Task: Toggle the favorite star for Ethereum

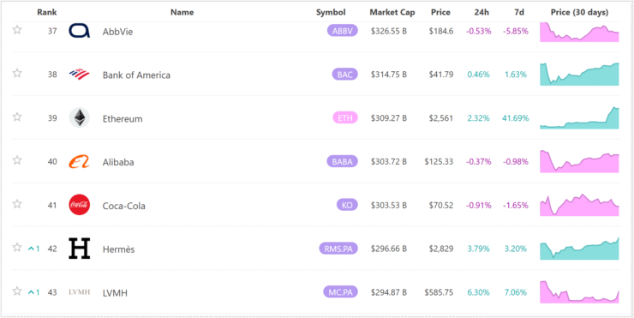Action: 17,117
